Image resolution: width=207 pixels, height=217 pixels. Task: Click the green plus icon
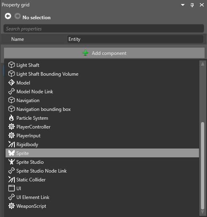tap(85, 53)
